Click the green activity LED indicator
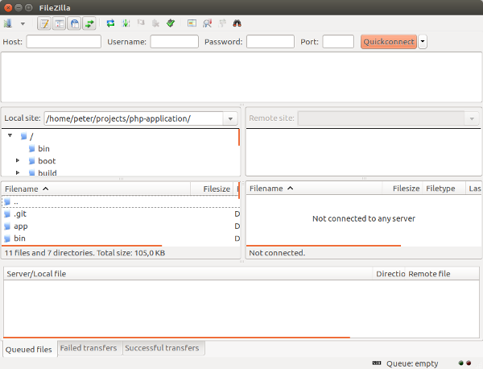Image resolution: width=483 pixels, height=369 pixels. pyautogui.click(x=460, y=363)
